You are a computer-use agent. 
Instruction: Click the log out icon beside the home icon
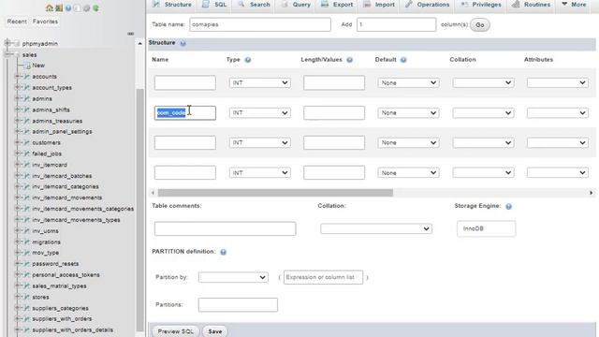coord(59,7)
